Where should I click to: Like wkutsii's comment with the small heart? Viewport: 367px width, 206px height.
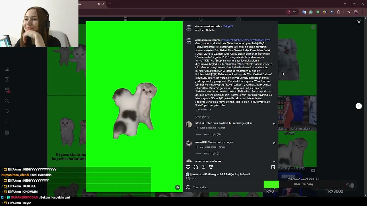click(x=274, y=124)
